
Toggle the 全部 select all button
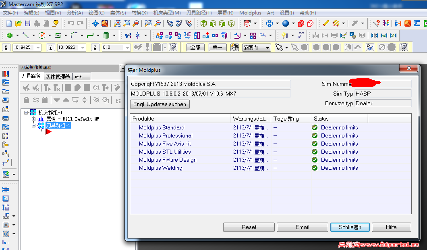tap(195, 48)
